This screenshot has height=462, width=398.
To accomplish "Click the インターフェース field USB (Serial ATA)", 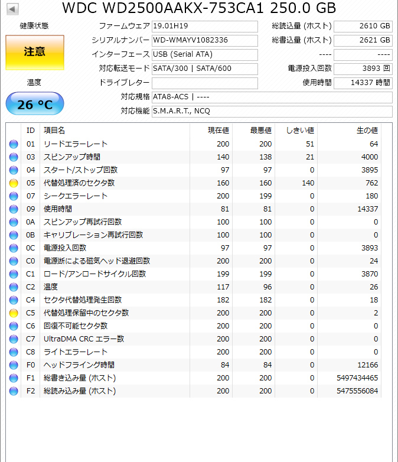I will [205, 54].
